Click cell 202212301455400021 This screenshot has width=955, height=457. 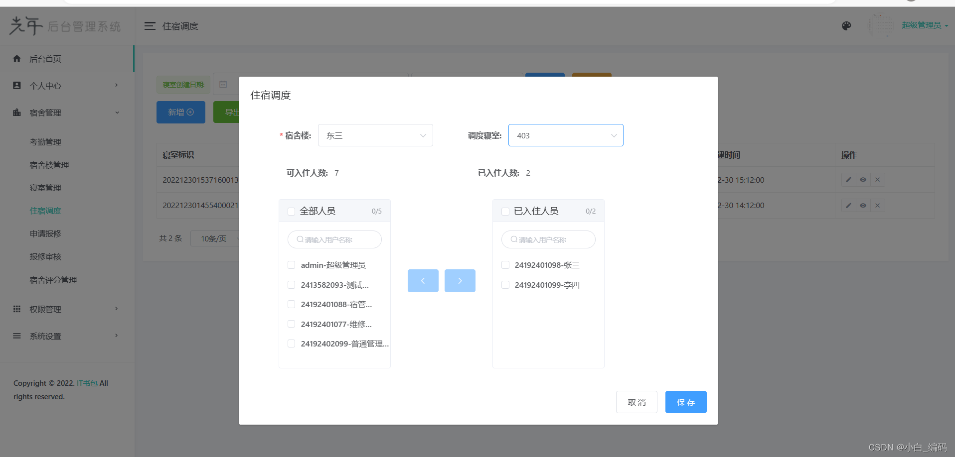click(x=200, y=205)
